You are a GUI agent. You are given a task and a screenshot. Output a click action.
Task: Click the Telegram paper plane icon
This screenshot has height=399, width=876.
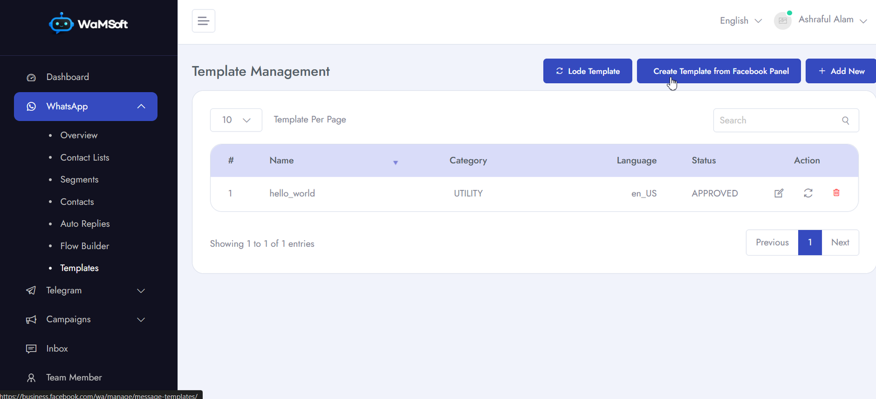31,291
